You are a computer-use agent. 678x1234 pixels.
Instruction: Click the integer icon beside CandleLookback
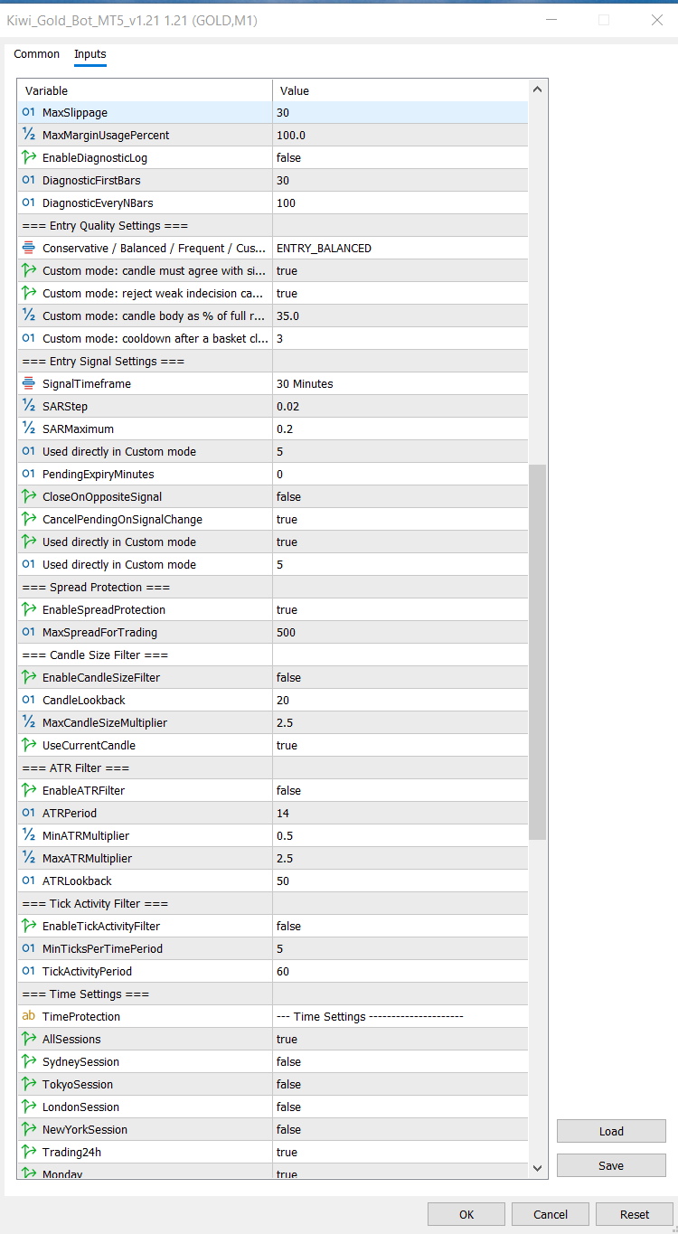point(28,700)
